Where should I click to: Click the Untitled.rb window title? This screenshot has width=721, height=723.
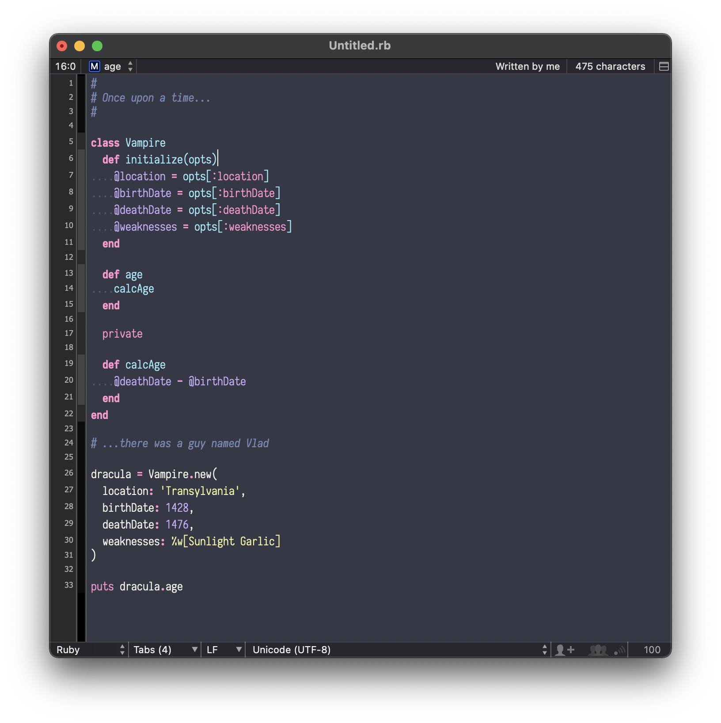(360, 46)
